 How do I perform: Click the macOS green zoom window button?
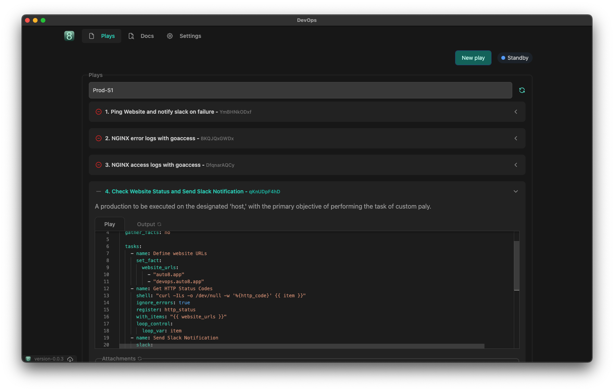(43, 20)
